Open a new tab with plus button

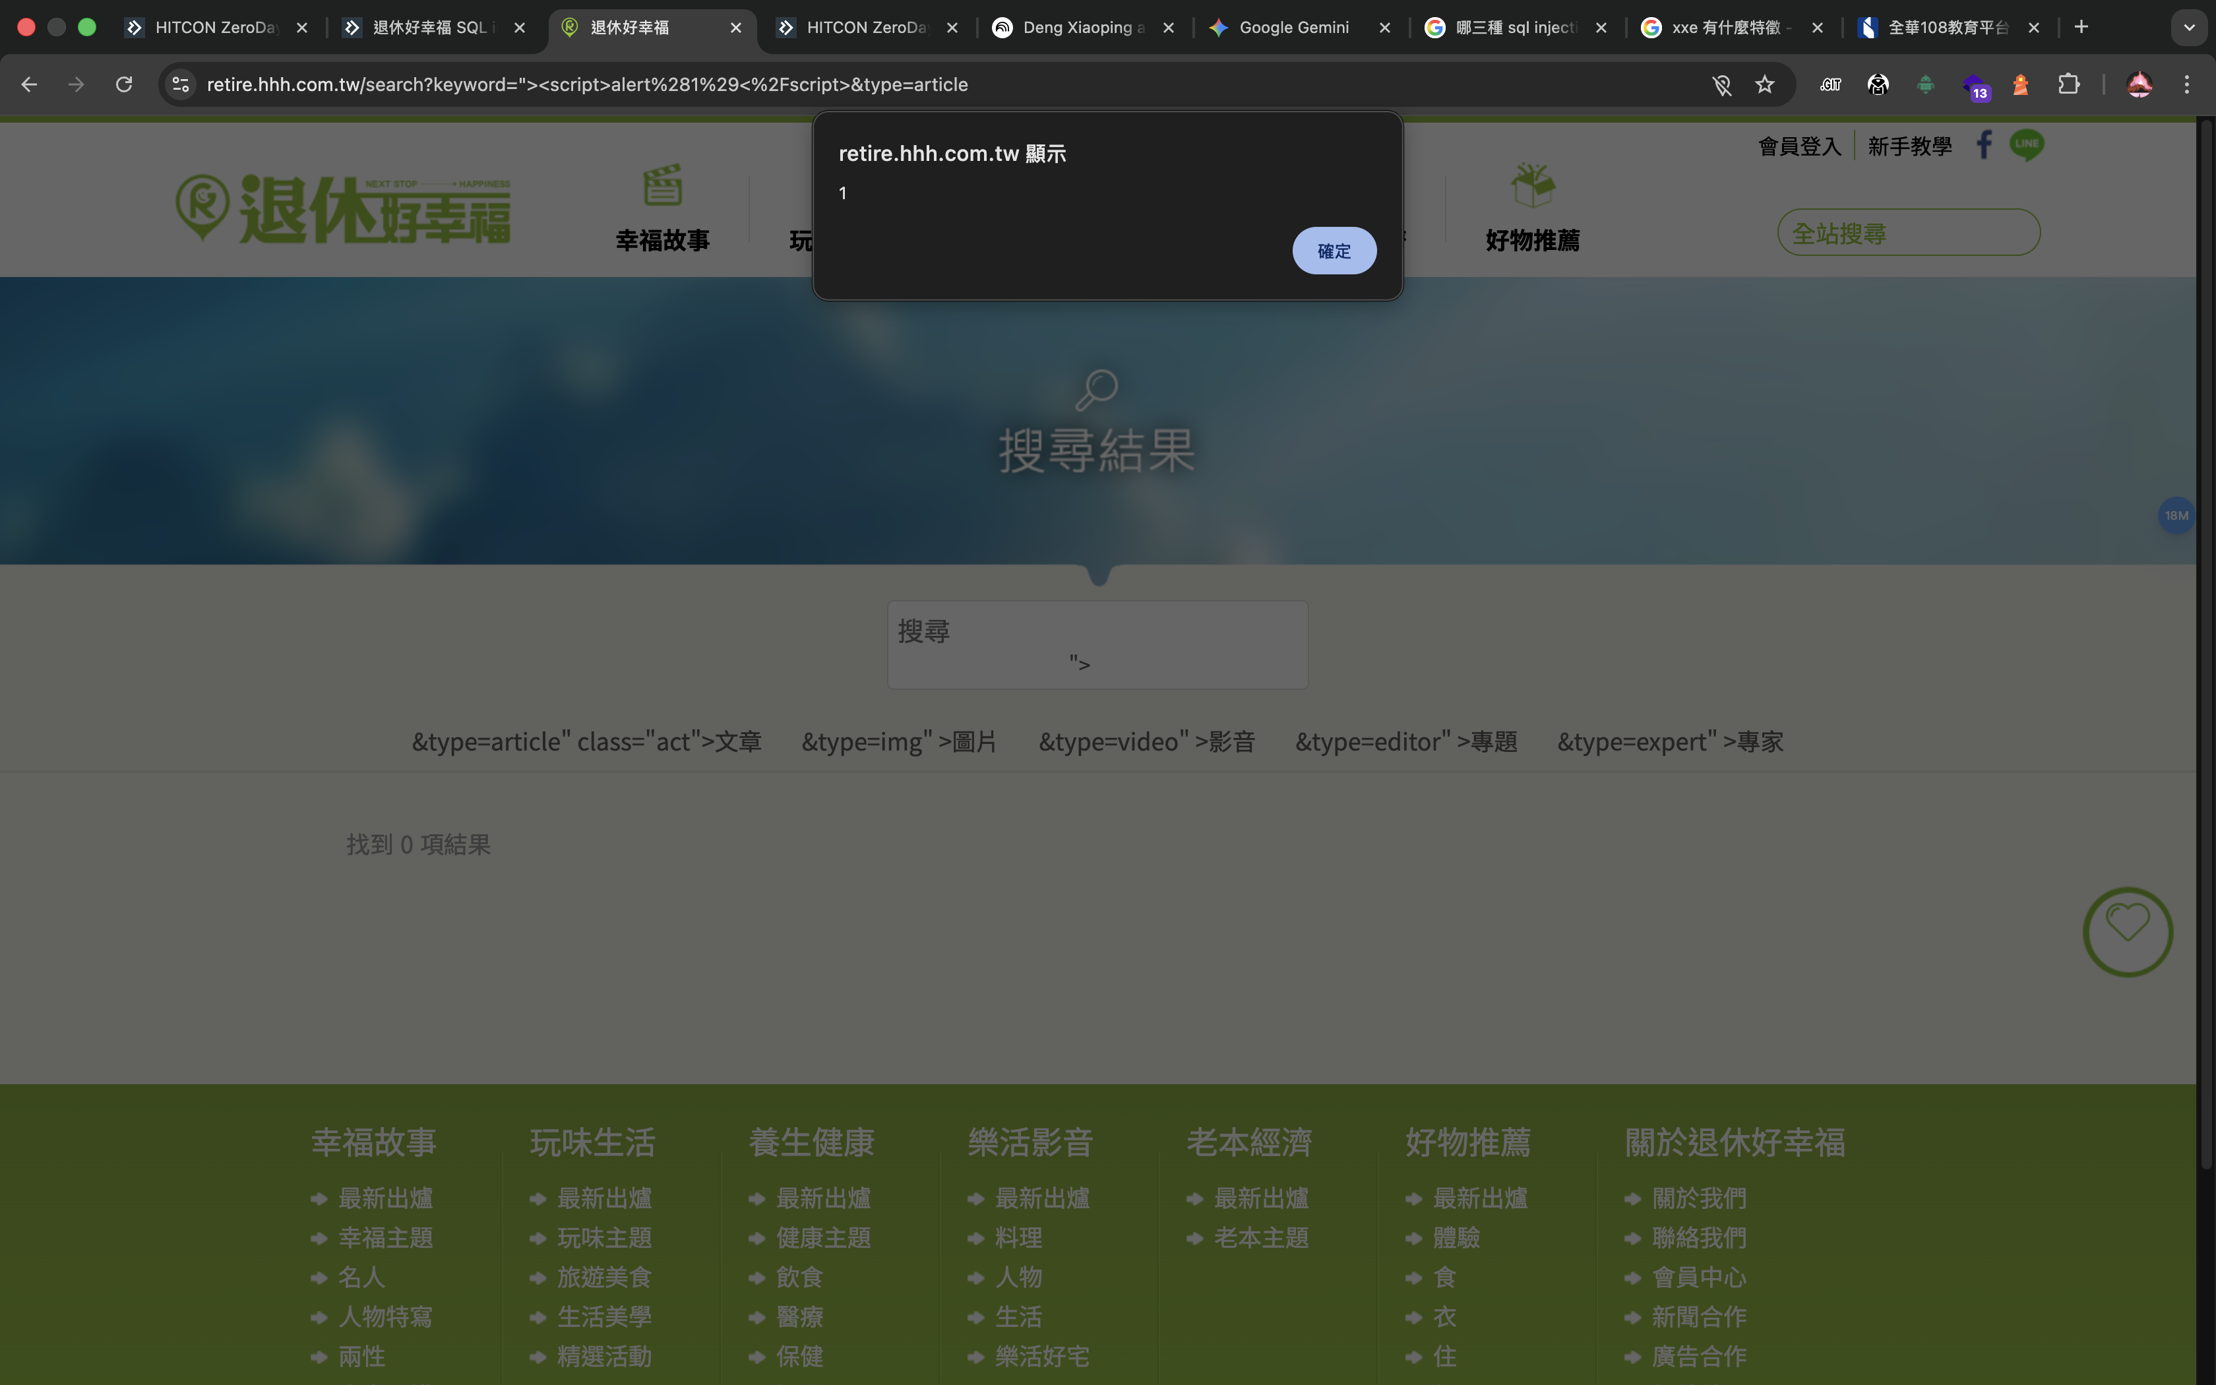point(2081,28)
